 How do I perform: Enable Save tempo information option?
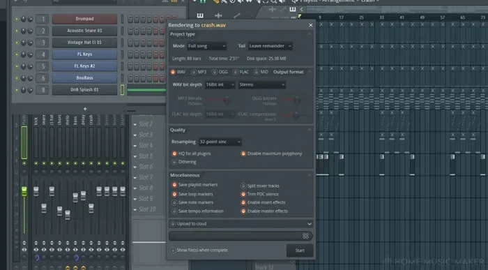174,211
